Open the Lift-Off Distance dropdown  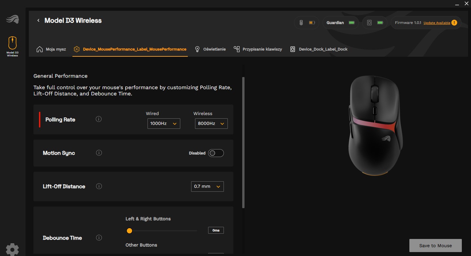207,186
